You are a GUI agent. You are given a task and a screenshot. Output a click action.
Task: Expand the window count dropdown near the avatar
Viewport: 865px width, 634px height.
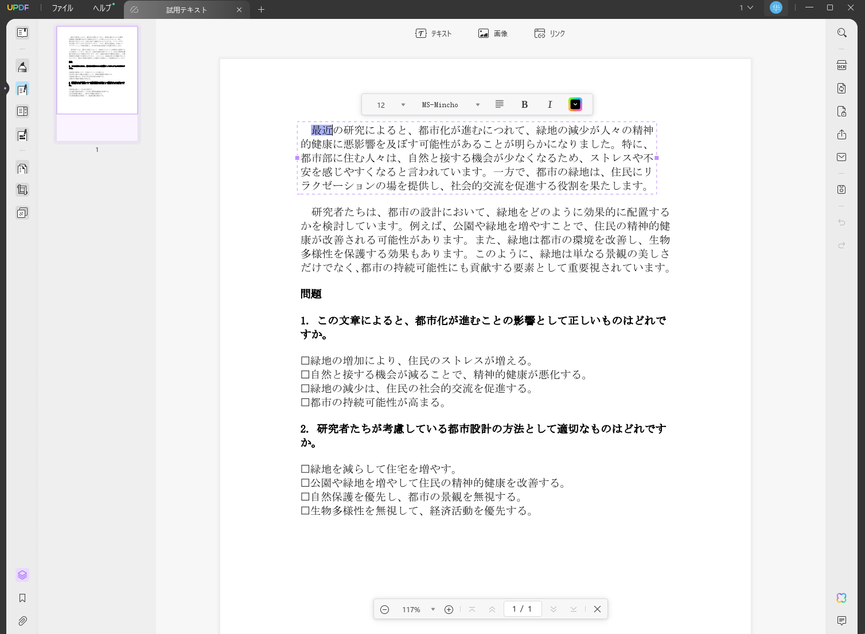pyautogui.click(x=746, y=7)
